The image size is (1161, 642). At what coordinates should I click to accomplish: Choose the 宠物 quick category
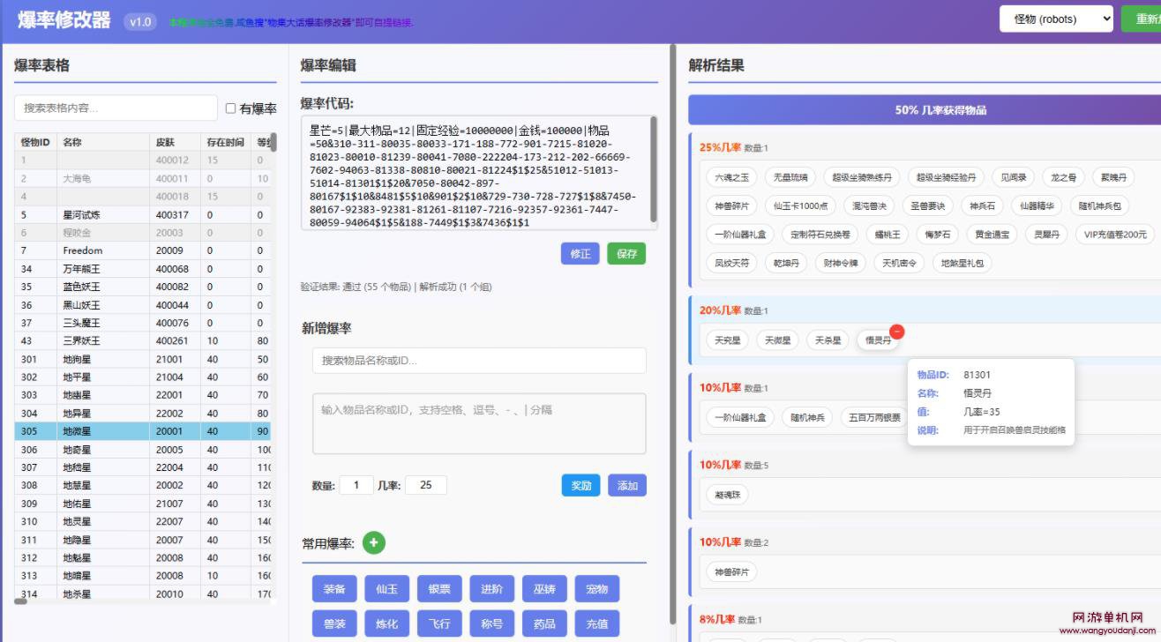pyautogui.click(x=597, y=589)
